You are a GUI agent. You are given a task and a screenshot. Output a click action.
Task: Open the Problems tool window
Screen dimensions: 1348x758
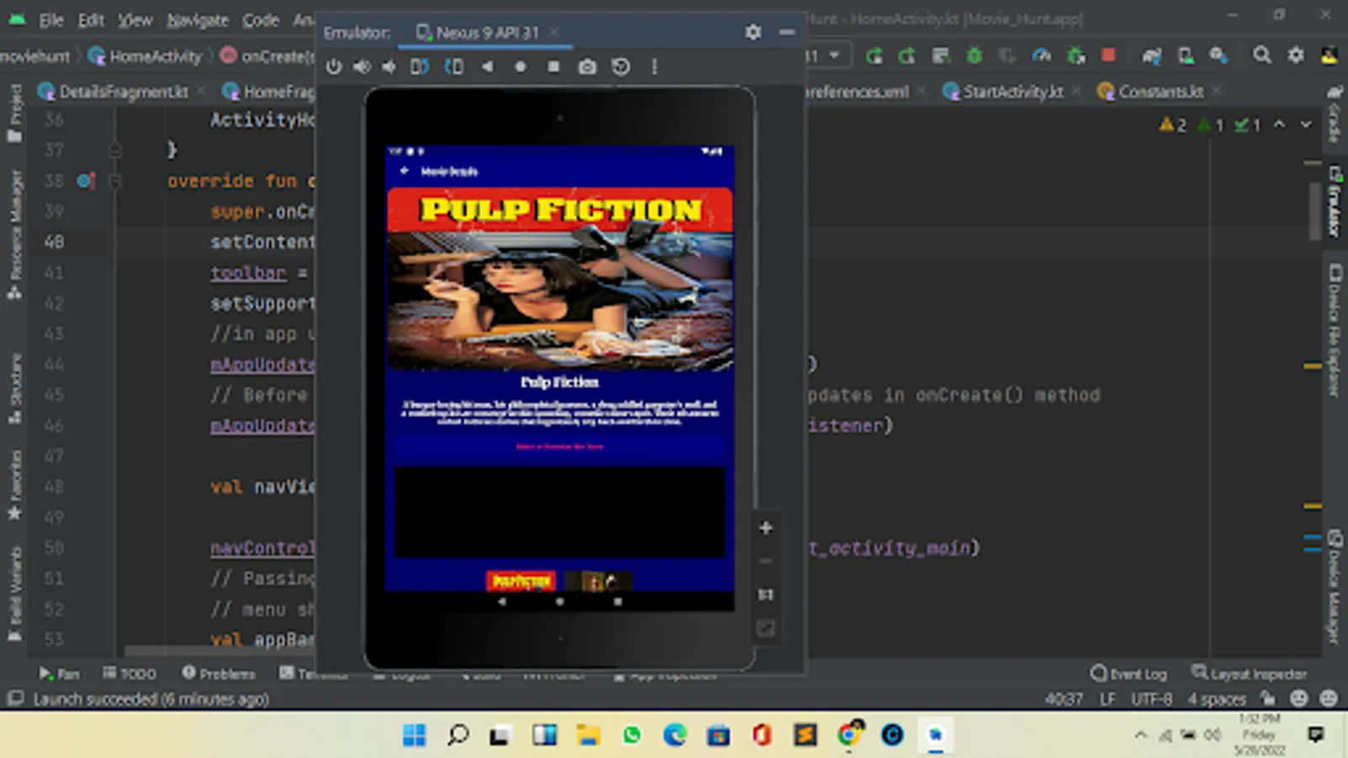point(218,673)
